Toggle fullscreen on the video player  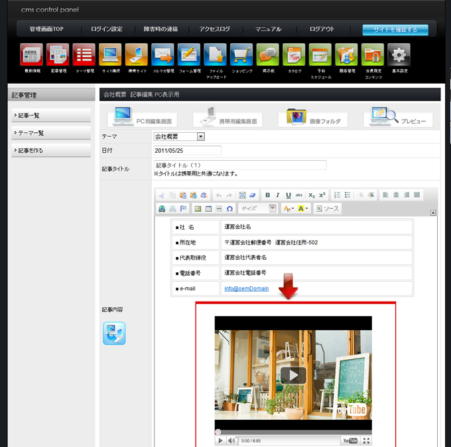(366, 440)
